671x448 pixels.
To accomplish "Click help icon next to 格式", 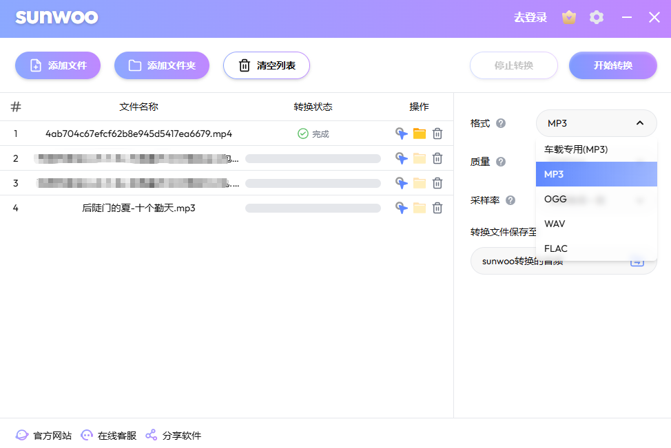I will pos(501,123).
